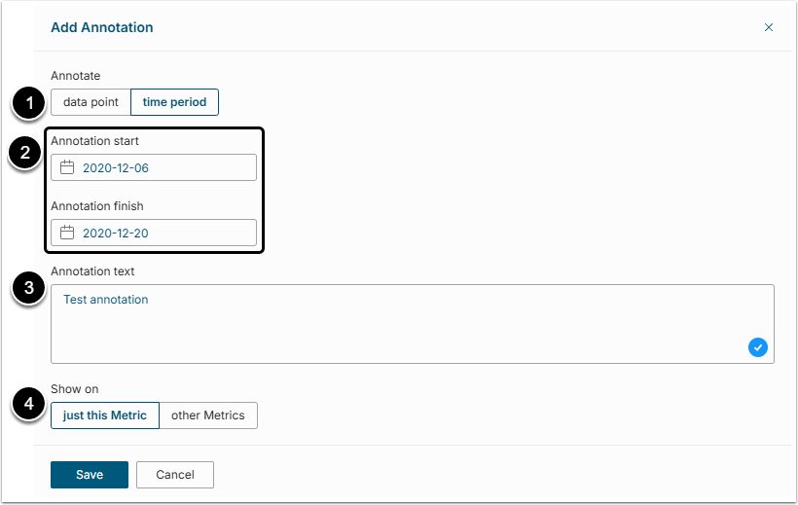Cancel adding the annotation

[175, 475]
